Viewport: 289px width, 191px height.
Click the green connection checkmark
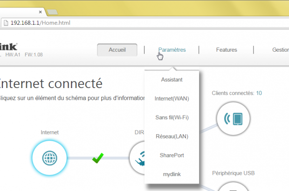[98, 158]
